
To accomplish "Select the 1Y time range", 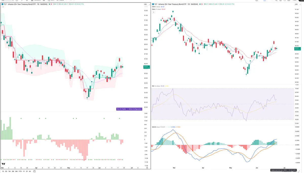I will 24,171.
